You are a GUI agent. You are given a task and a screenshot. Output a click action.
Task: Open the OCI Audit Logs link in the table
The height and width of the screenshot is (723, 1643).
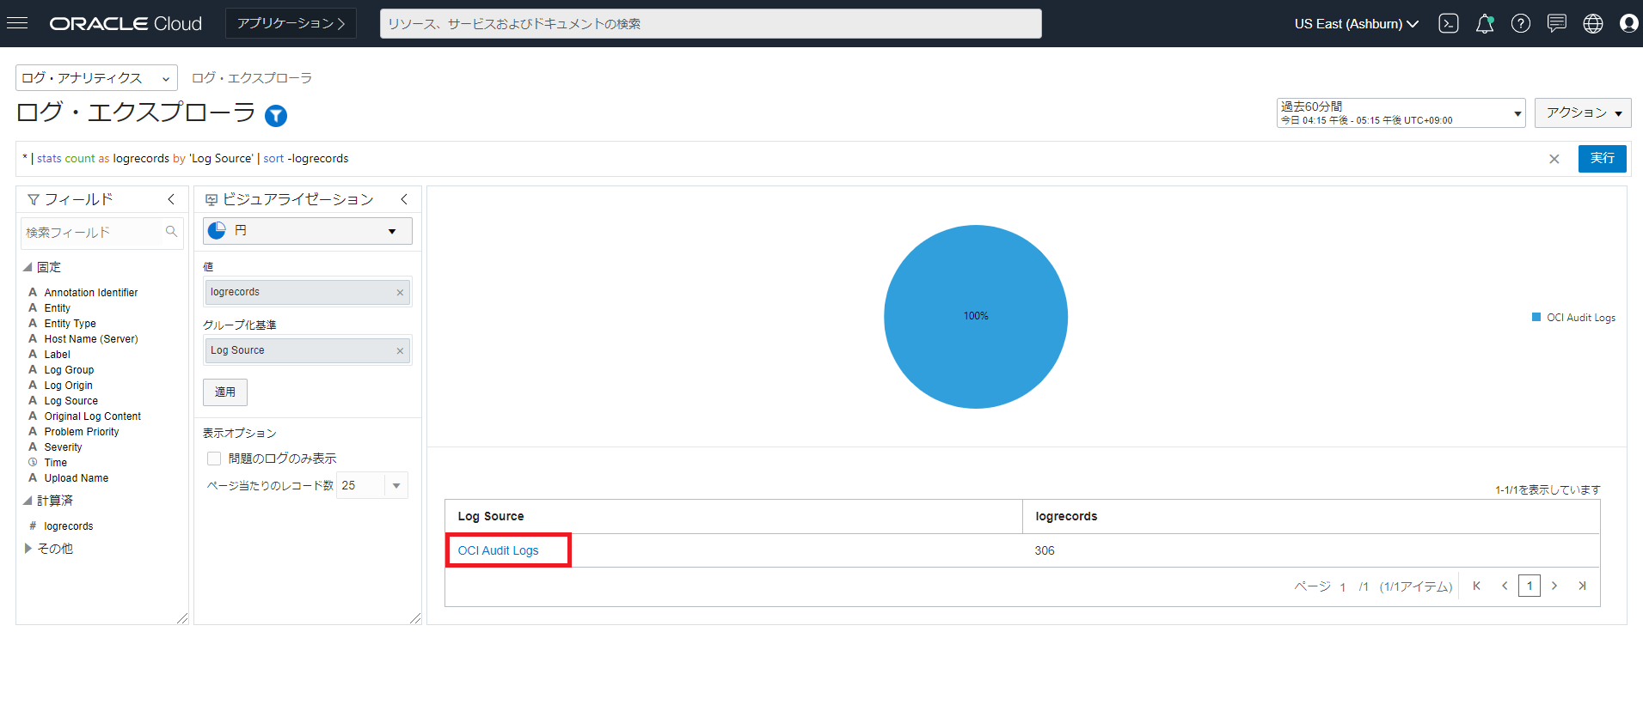coord(498,550)
